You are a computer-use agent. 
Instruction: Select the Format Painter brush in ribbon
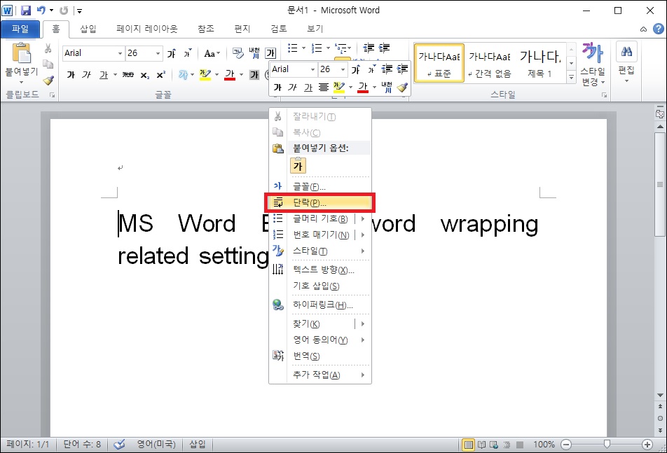tap(48, 81)
